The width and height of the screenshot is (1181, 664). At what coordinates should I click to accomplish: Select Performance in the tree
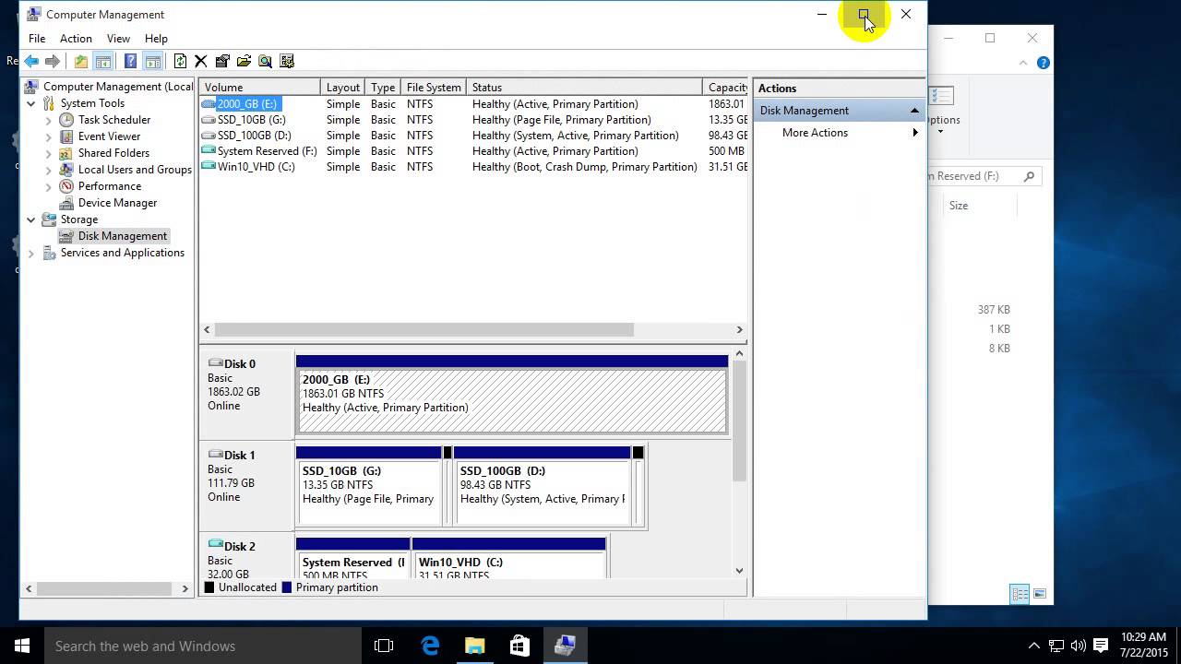110,186
